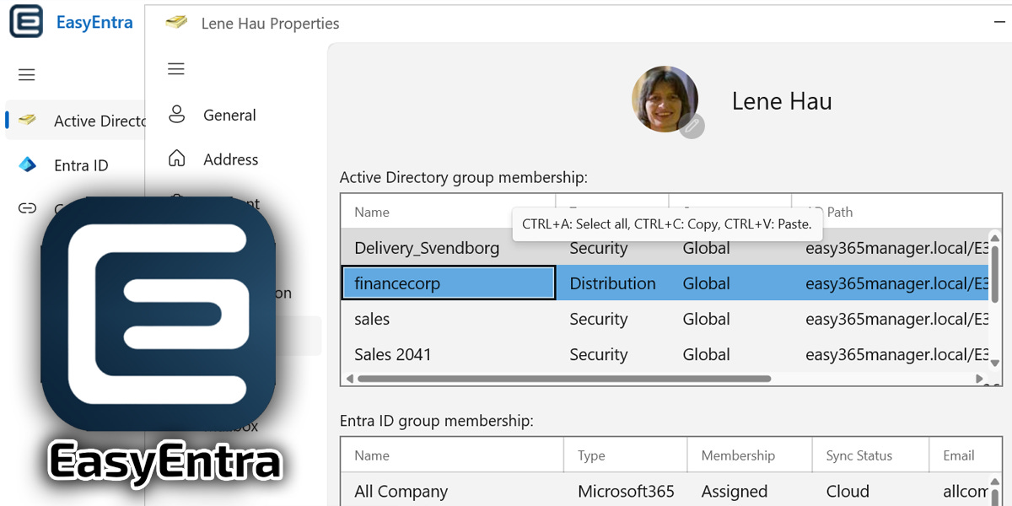Screen dimensions: 1012x506
Task: Select the Delivery_Svendborg group row
Action: tap(665, 248)
